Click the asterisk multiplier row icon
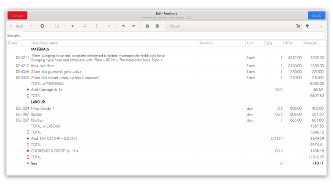333x187 pixels. [x=73, y=27]
